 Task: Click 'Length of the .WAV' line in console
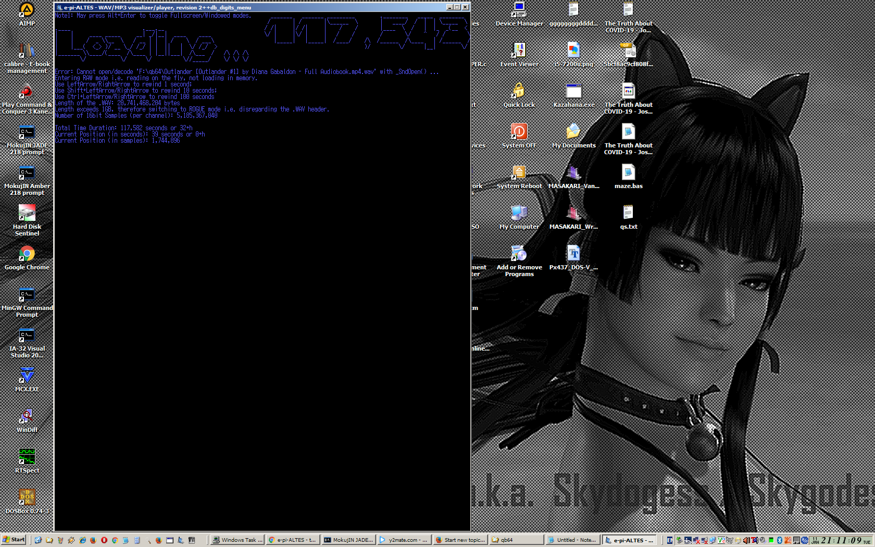tap(117, 103)
